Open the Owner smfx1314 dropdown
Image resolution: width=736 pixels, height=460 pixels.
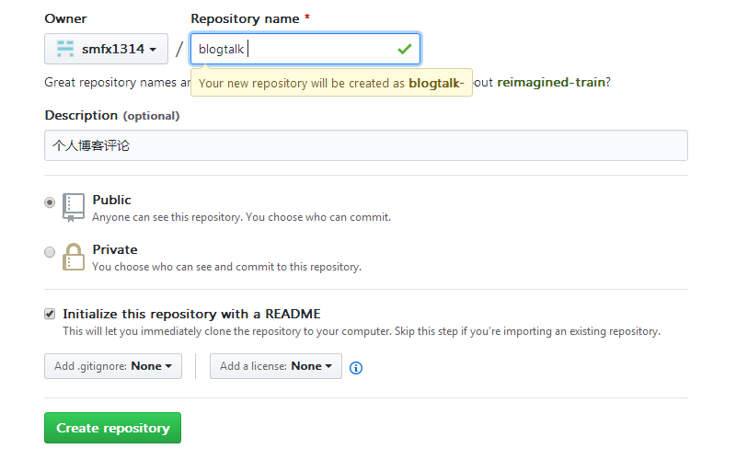point(106,49)
